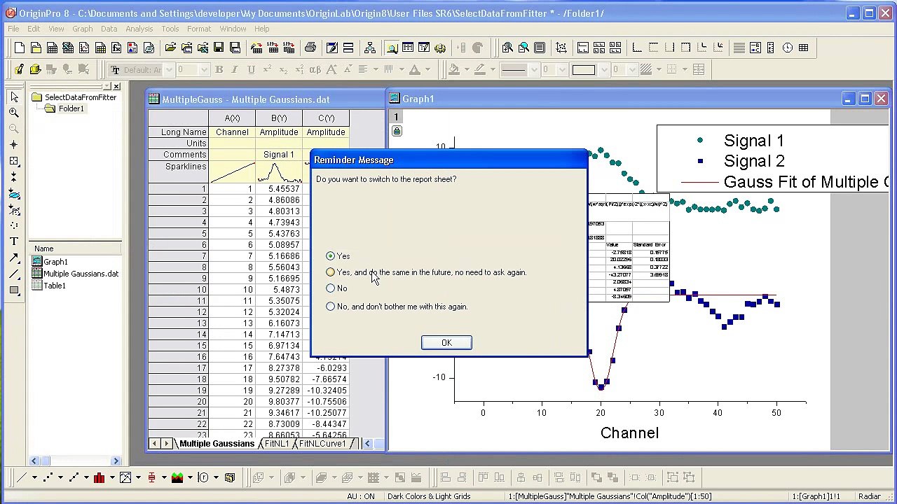Select 'Yes, and do the same in the future'
Viewport: 897px width, 504px height.
(330, 272)
